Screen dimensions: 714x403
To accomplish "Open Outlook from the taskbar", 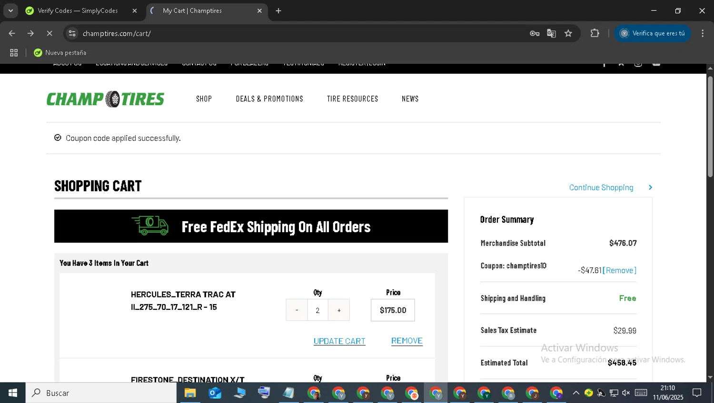I will pos(215,393).
